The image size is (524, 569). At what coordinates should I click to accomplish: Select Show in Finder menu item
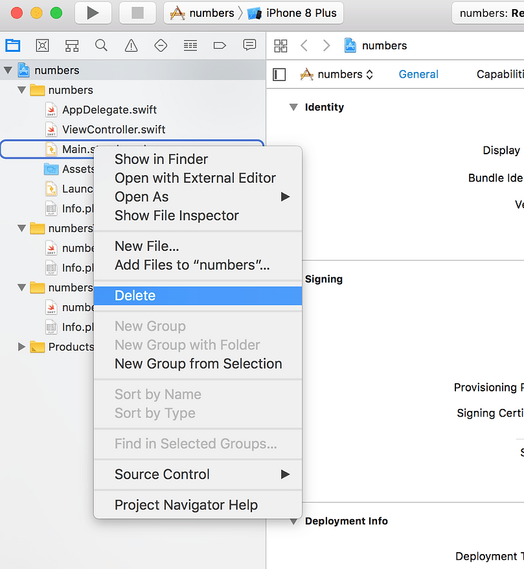point(161,159)
